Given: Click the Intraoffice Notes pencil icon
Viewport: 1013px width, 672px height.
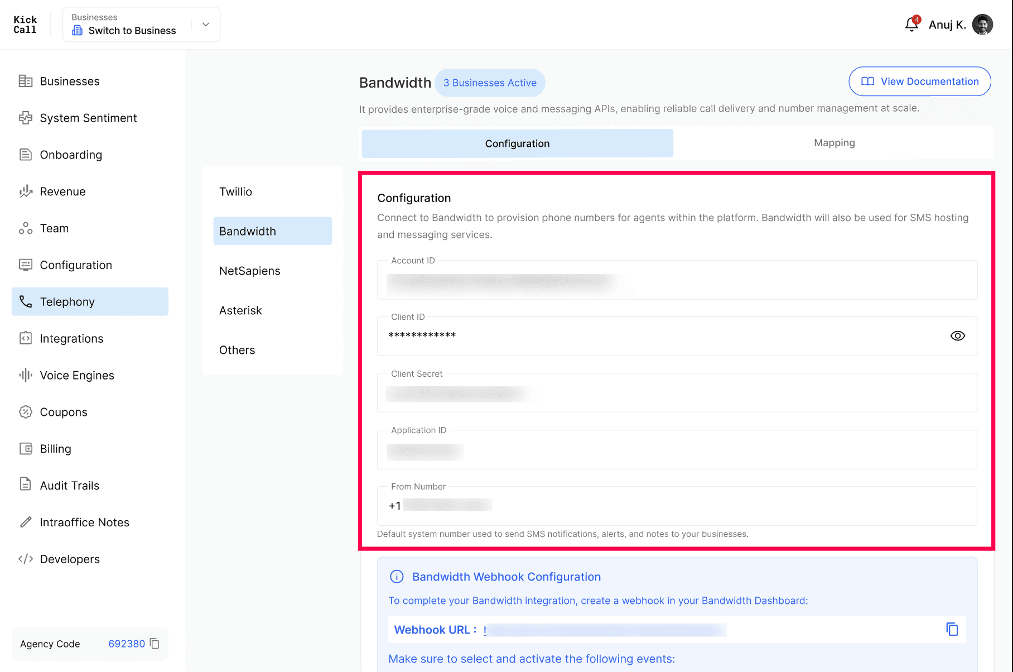Looking at the screenshot, I should point(26,522).
